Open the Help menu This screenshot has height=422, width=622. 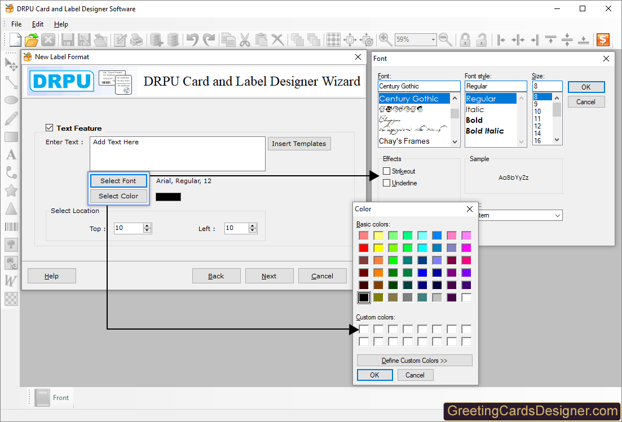pyautogui.click(x=61, y=24)
